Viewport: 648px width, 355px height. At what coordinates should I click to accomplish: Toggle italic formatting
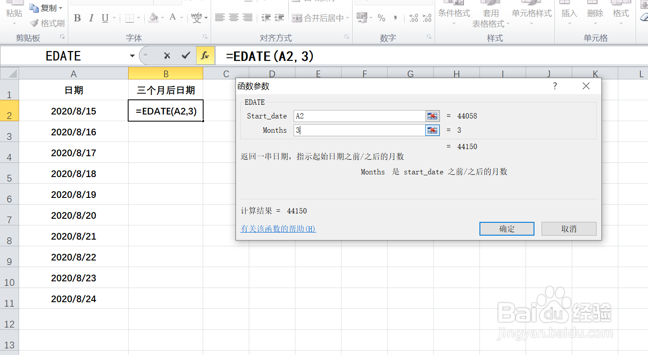pos(91,18)
